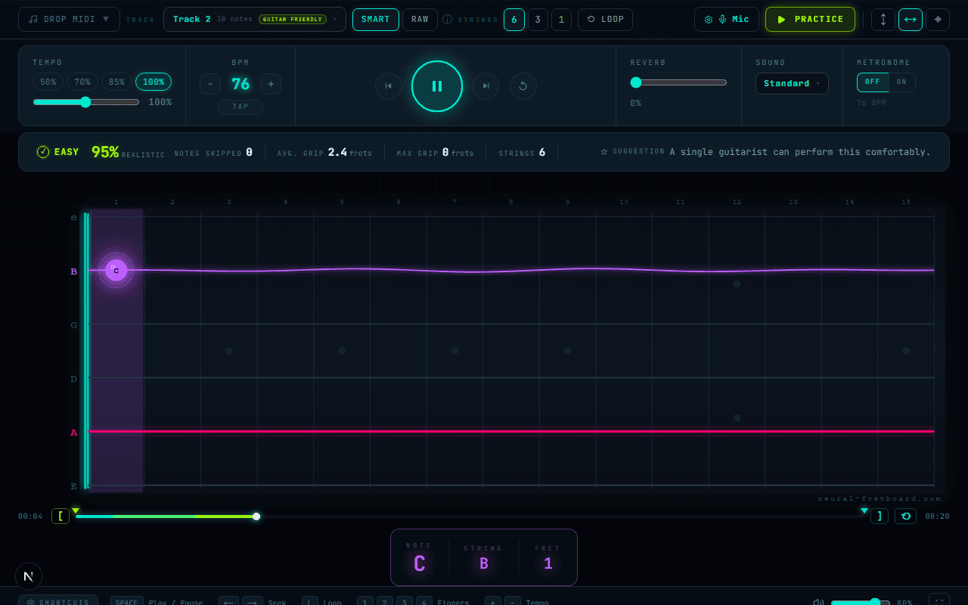The height and width of the screenshot is (605, 968).
Task: Click the circular restart arrow button
Action: coord(523,86)
